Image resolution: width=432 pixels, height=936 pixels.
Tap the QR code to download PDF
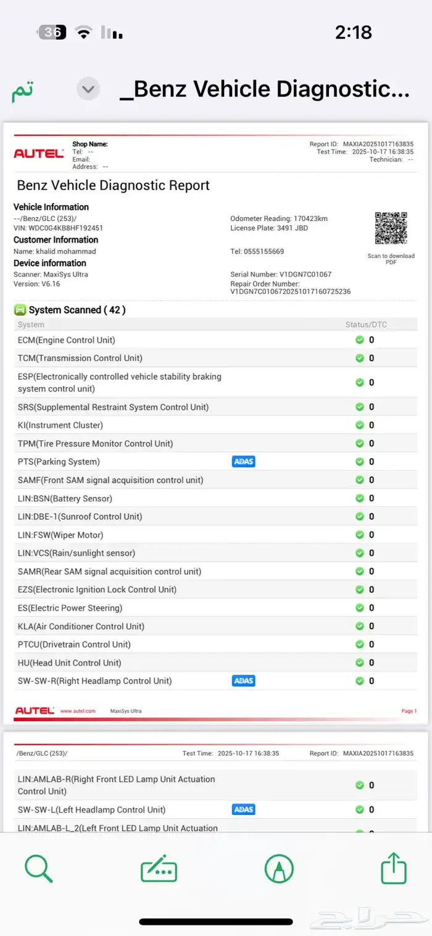click(391, 228)
